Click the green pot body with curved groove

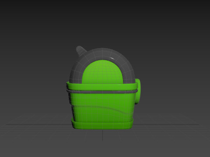[102, 108]
